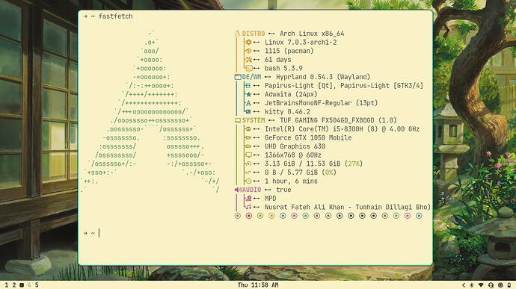Switch to workspace 1 in the bar
The height and width of the screenshot is (289, 516).
(6, 285)
